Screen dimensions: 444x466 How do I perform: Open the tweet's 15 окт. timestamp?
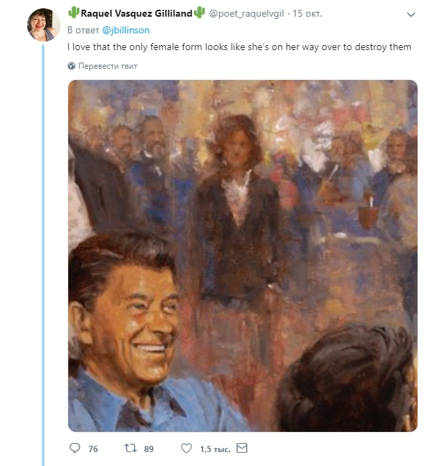[308, 14]
